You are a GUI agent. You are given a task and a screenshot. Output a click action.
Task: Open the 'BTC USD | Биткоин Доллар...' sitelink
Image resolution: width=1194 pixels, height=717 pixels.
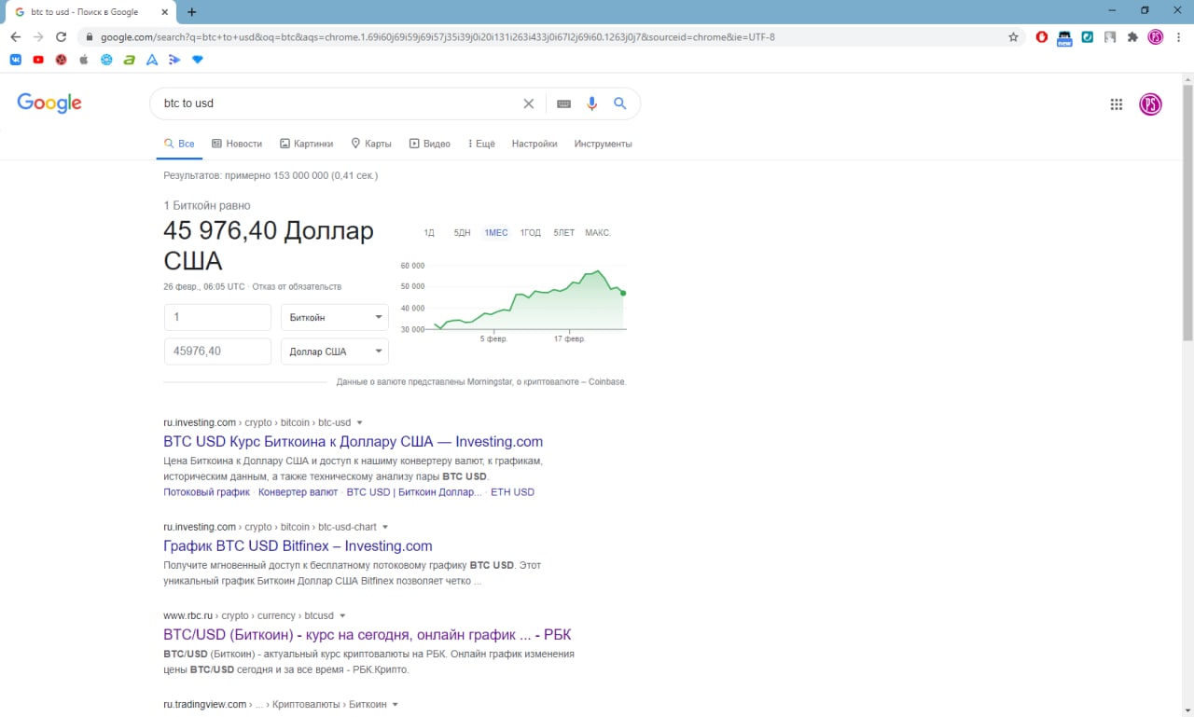pyautogui.click(x=414, y=492)
